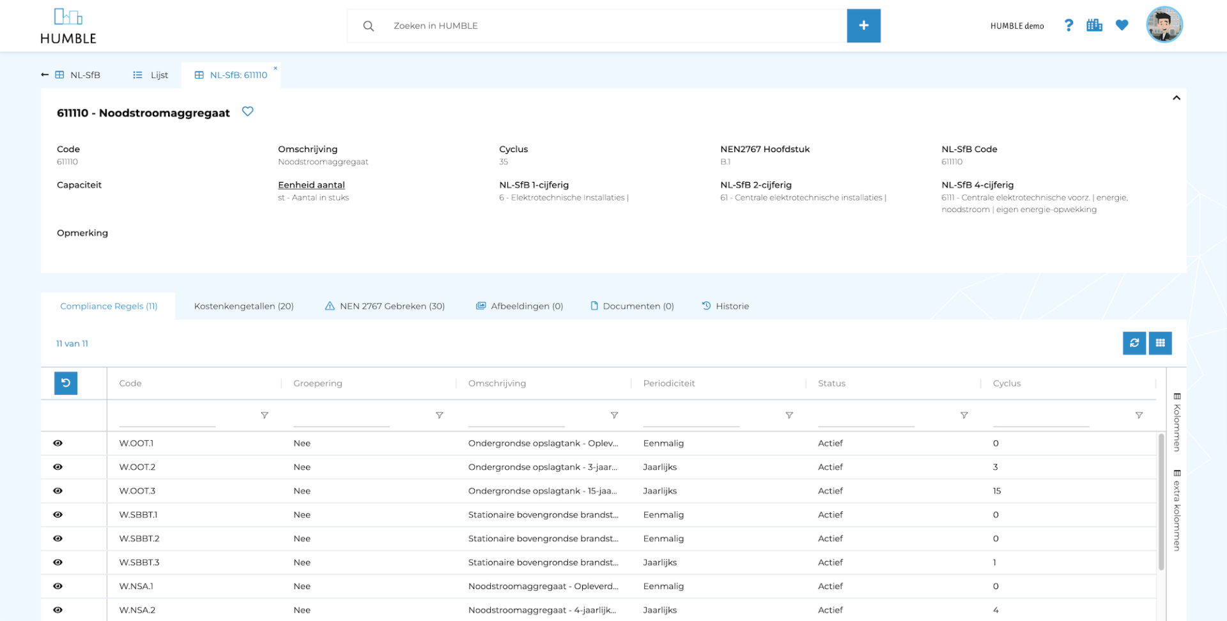Click the building organization icon in the header
Viewport: 1227px width, 621px height.
coord(1094,25)
